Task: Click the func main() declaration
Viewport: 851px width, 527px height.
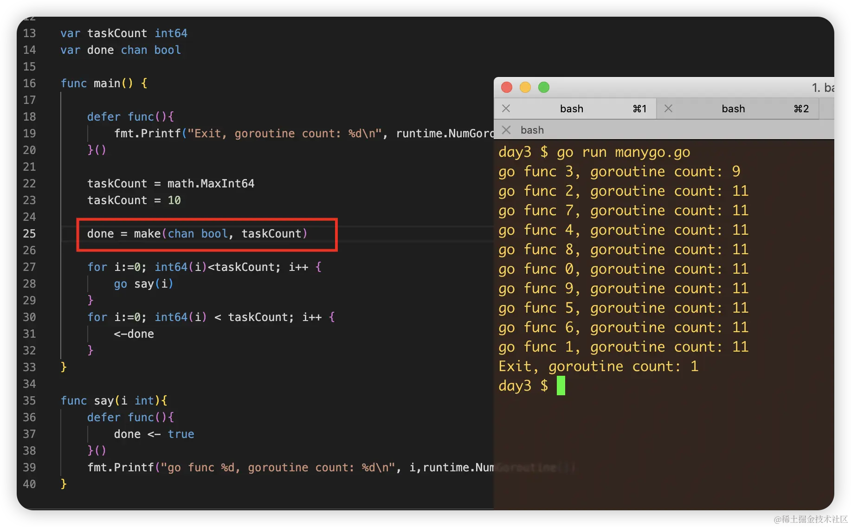Action: (x=104, y=83)
